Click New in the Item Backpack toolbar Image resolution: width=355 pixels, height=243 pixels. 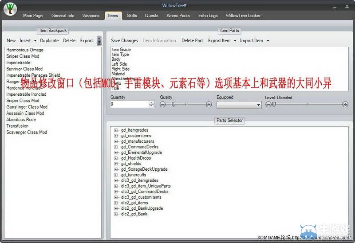point(11,40)
